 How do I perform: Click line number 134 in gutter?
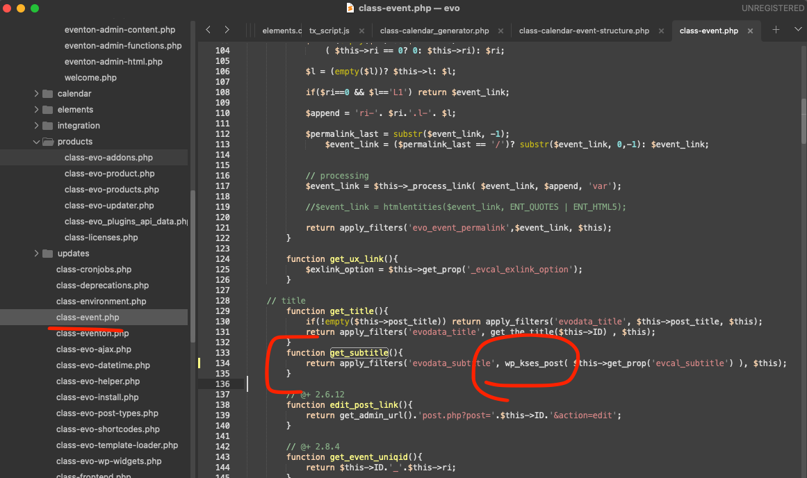222,363
